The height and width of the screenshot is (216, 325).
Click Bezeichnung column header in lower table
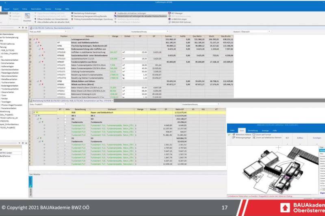tap(80, 109)
